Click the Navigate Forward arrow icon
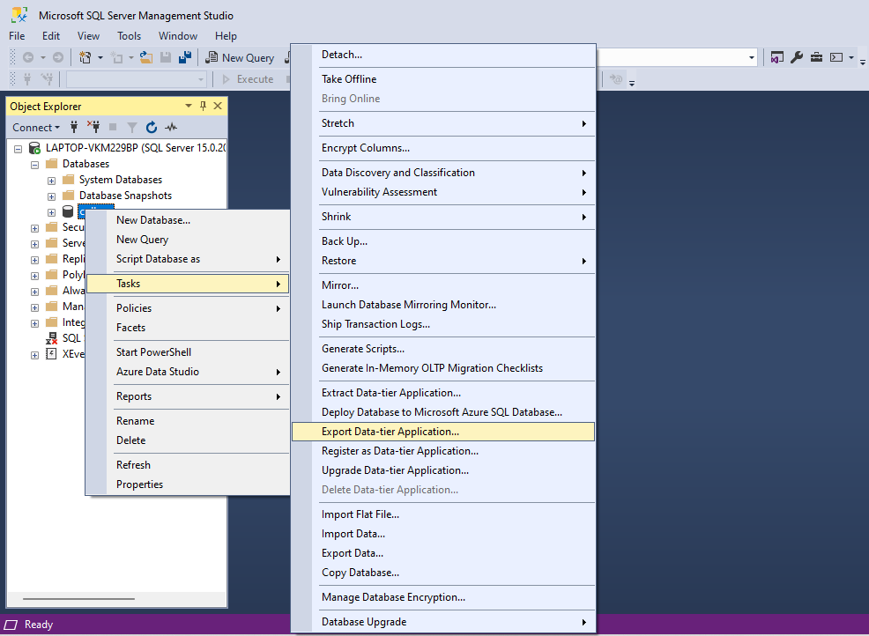 [57, 57]
